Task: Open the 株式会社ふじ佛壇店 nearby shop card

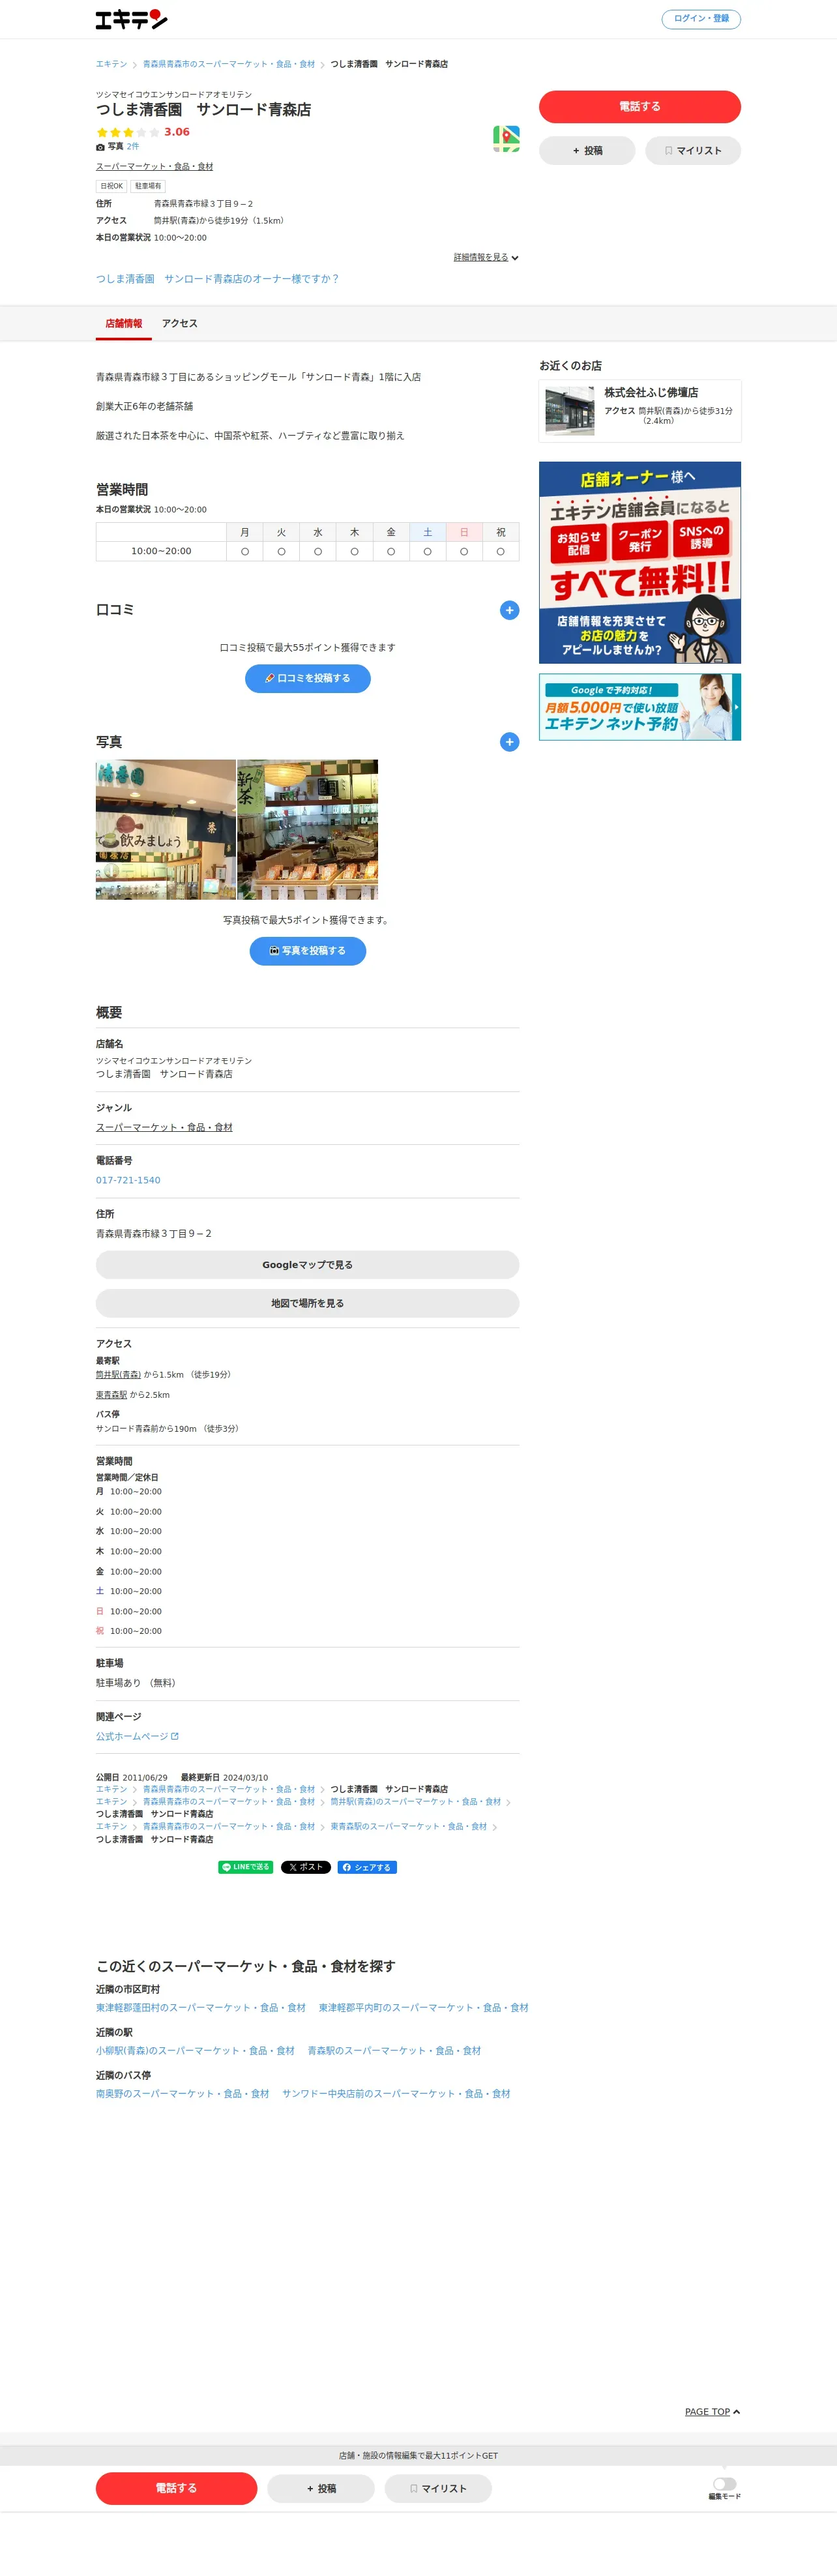Action: (640, 410)
